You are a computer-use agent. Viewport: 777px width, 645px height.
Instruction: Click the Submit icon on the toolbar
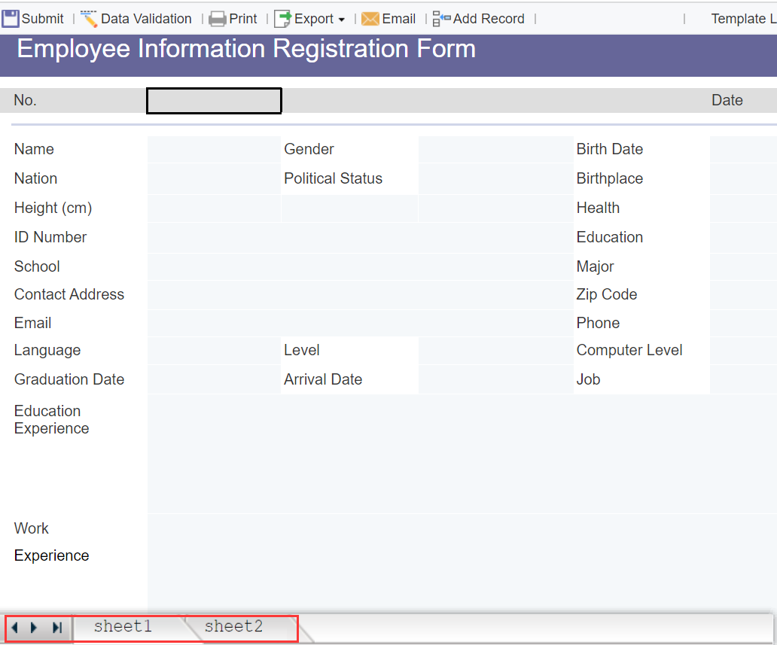[11, 18]
